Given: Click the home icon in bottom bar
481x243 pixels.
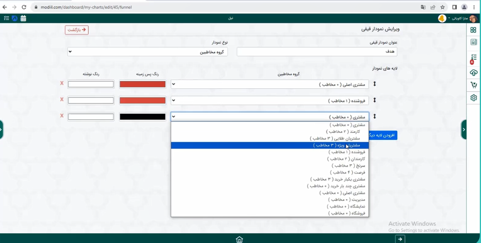Looking at the screenshot, I should (239, 239).
